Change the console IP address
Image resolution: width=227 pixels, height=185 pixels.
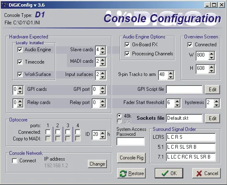tap(97, 164)
